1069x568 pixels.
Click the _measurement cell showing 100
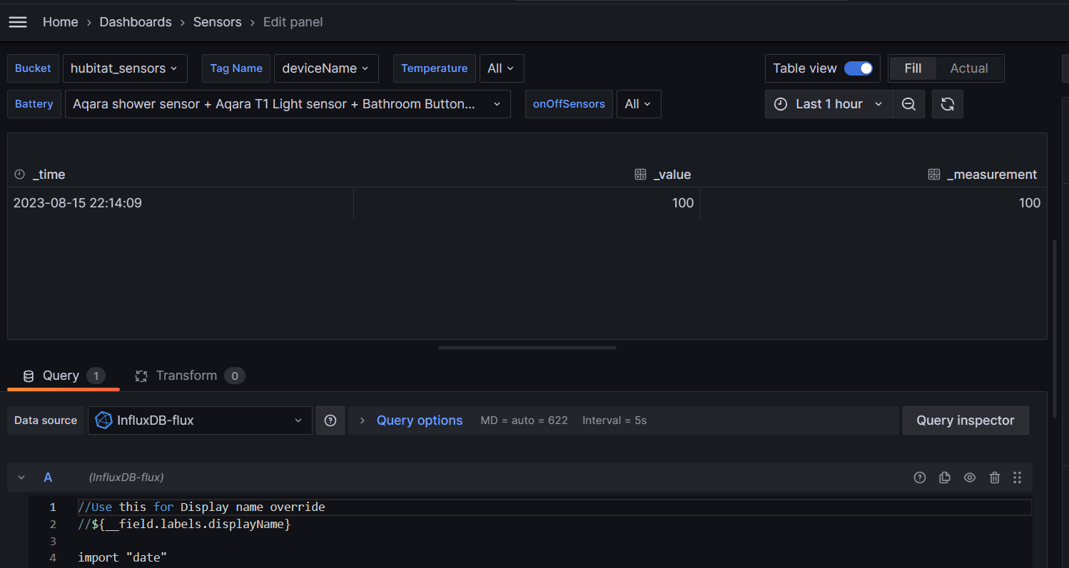tap(873, 203)
